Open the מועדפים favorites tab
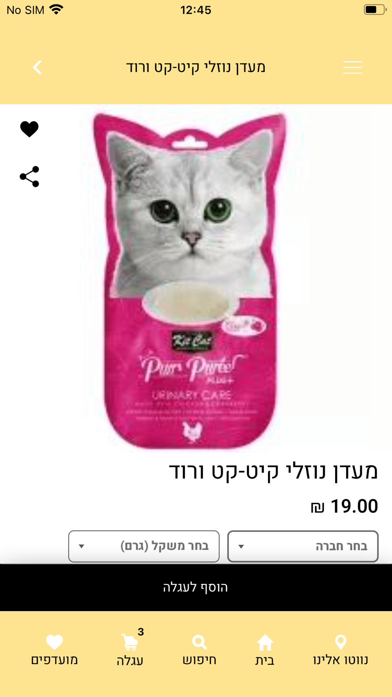The height and width of the screenshot is (697, 392). point(54,650)
